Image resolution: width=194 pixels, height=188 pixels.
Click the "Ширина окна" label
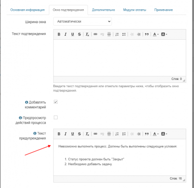point(35,22)
